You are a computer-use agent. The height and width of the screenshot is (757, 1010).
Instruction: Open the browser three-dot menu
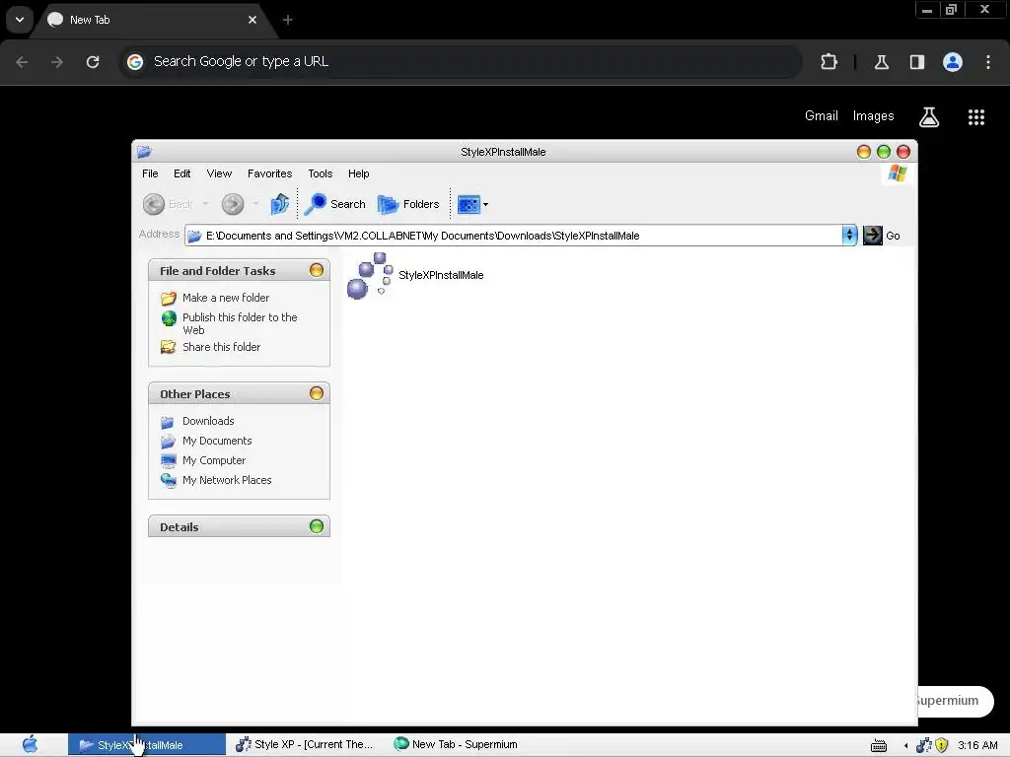pyautogui.click(x=988, y=62)
